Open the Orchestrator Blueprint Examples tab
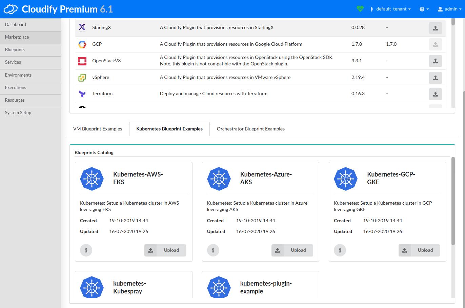Viewport: 465px width, 308px height. click(x=250, y=129)
